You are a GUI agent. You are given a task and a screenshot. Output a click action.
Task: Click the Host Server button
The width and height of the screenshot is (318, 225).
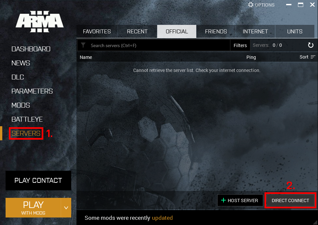pyautogui.click(x=240, y=200)
